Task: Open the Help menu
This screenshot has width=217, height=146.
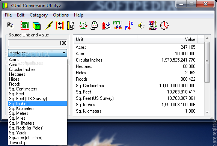Action: (x=78, y=15)
